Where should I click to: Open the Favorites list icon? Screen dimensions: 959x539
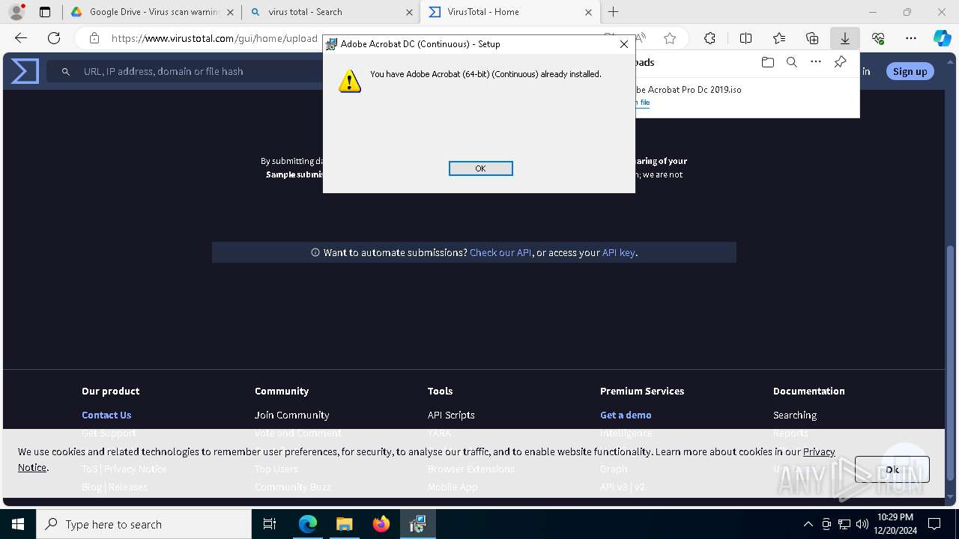pyautogui.click(x=779, y=38)
